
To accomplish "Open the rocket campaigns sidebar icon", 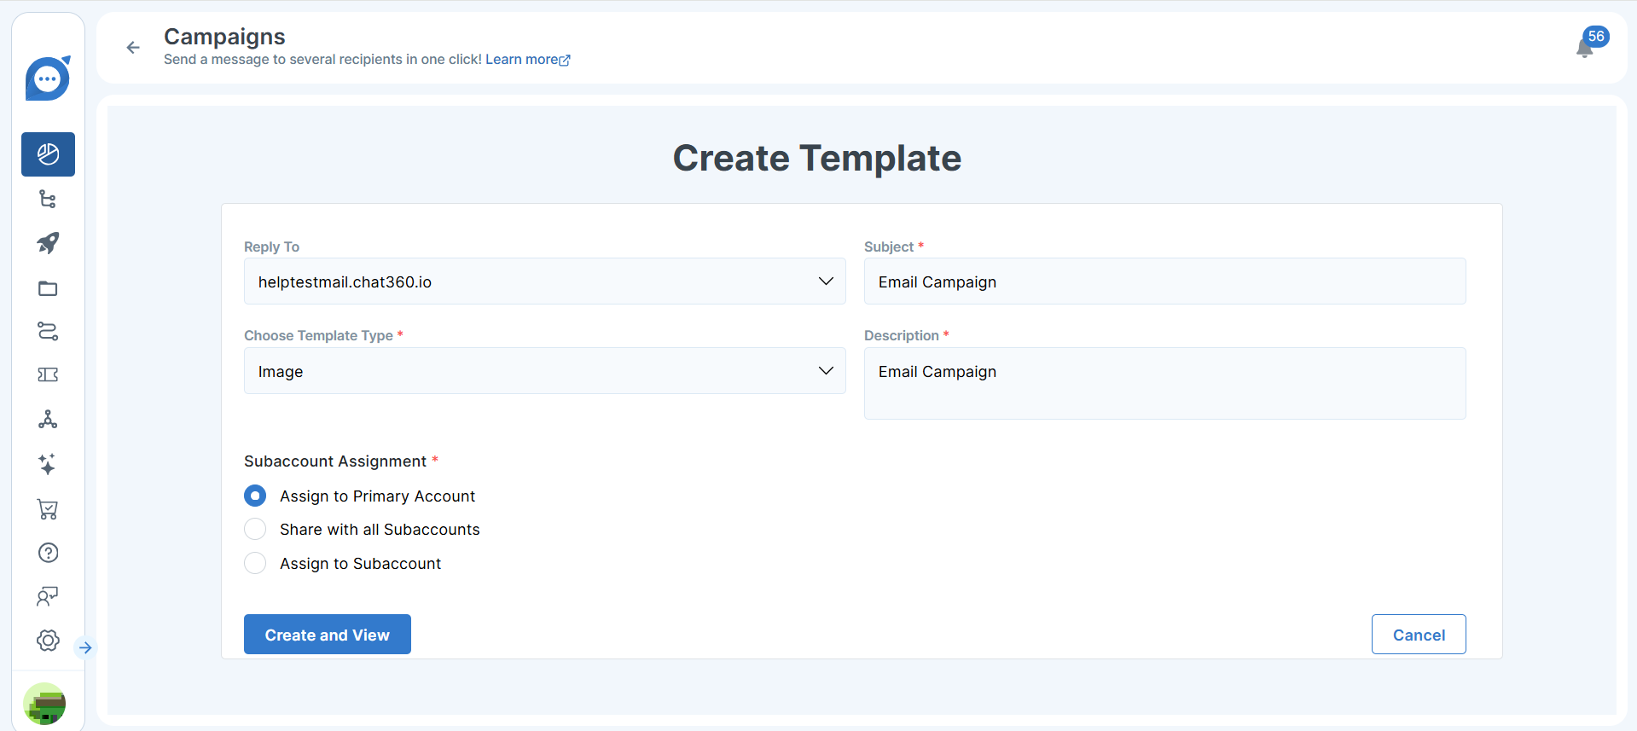I will (x=48, y=243).
